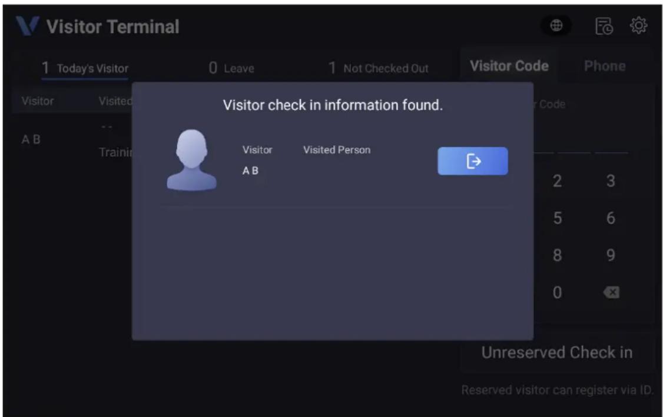Click the Unreserved Check in button
663x417 pixels.
[557, 352]
